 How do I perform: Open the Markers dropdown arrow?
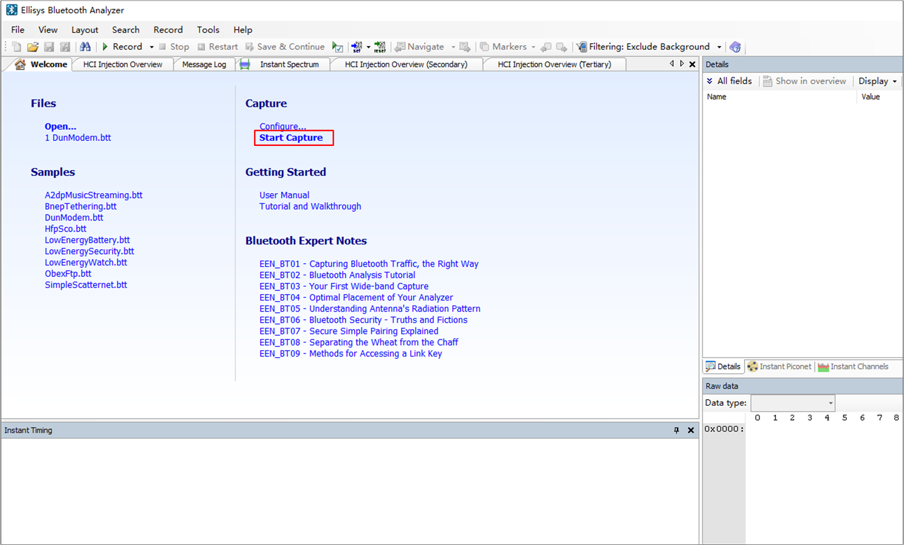(533, 47)
